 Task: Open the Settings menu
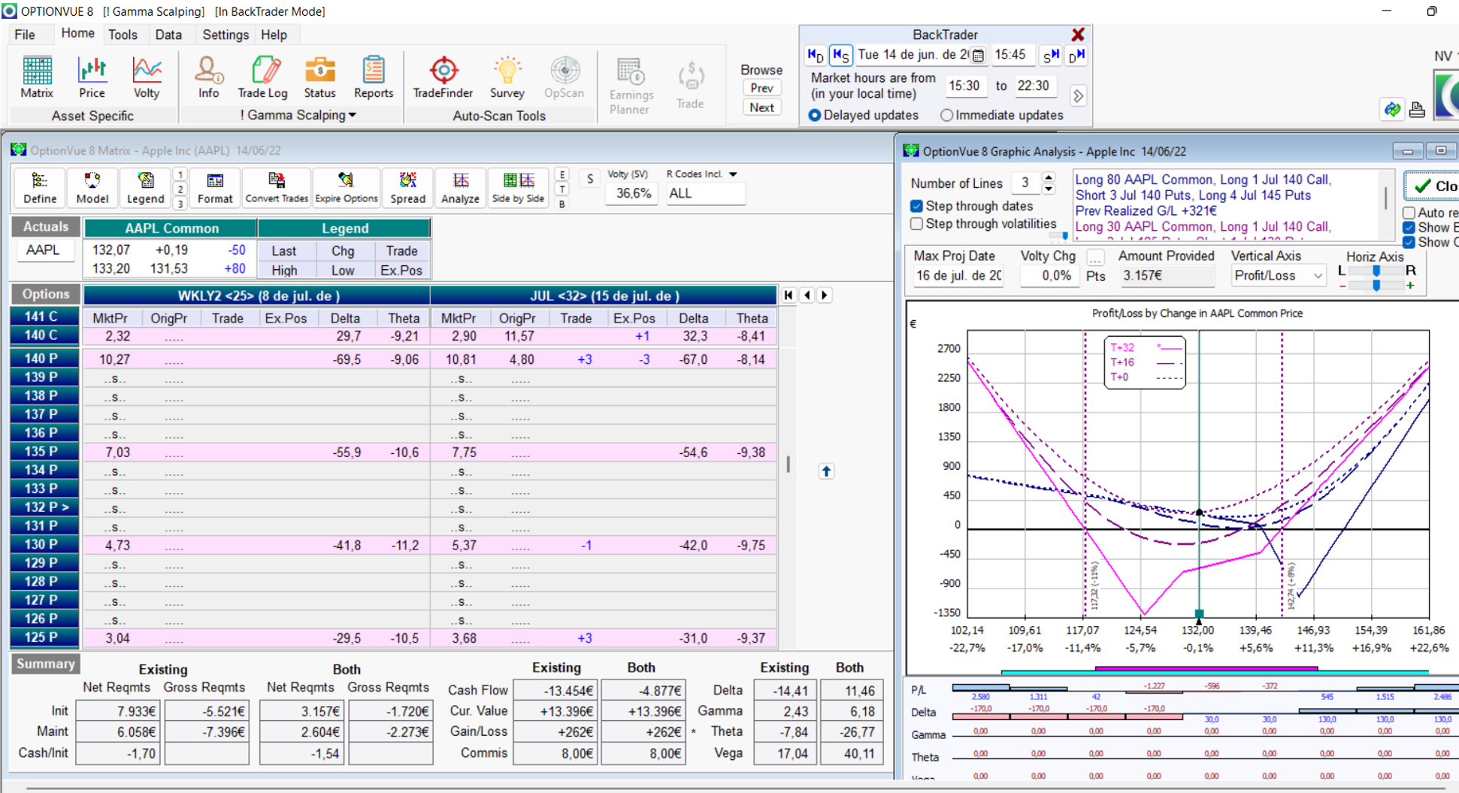[226, 35]
